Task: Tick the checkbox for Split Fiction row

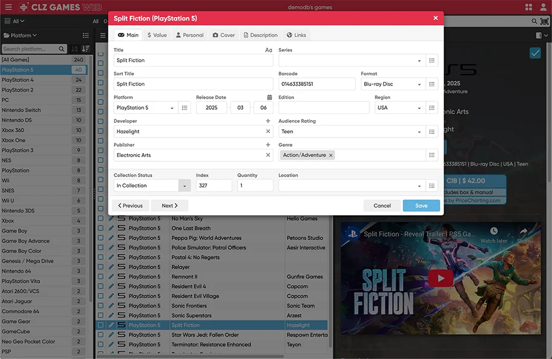Action: (x=101, y=325)
